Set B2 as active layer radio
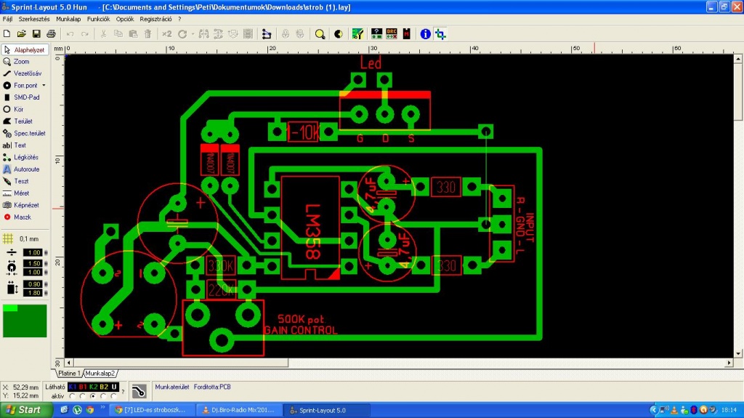Image resolution: width=744 pixels, height=418 pixels. click(103, 396)
